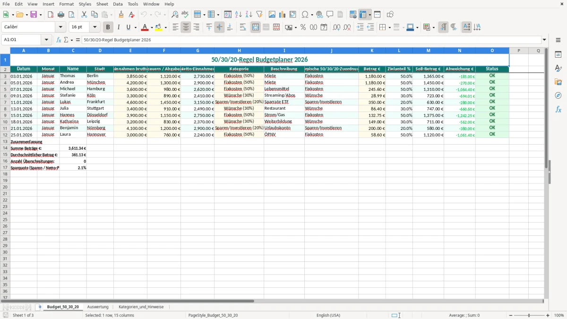Viewport: 567px width, 319px height.
Task: Click the Print icon
Action: coord(60,15)
